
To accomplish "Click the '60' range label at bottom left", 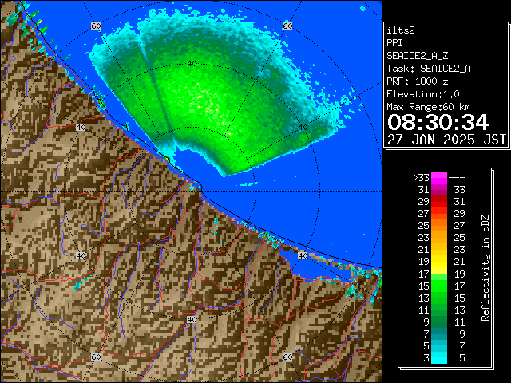I will pyautogui.click(x=96, y=357).
